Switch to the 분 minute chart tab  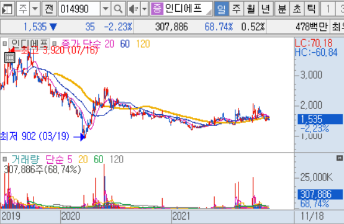pos(282,9)
